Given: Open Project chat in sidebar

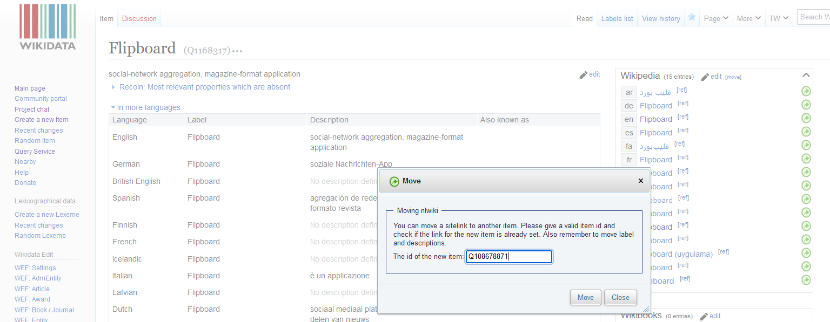Looking at the screenshot, I should (x=32, y=109).
